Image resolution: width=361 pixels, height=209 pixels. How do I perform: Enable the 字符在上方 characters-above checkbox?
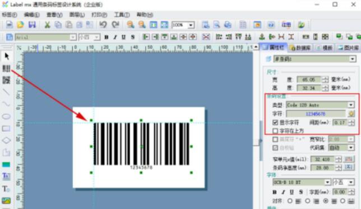point(275,131)
